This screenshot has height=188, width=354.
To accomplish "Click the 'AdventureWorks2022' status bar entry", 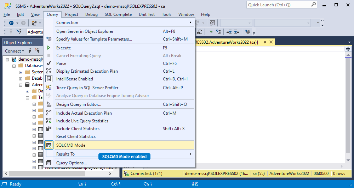I will click(x=289, y=174).
